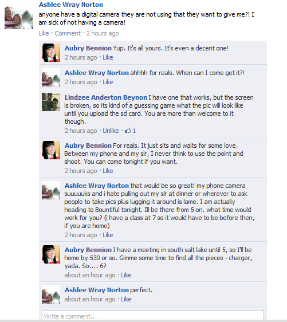Like Aubry's meeting in south salt lake comment
This screenshot has height=322, width=287.
pos(126,275)
